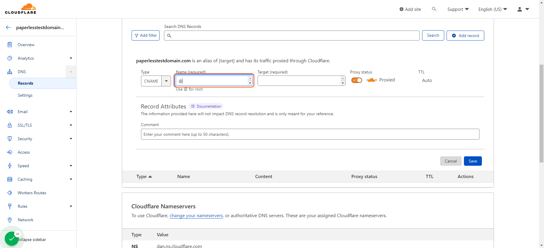Expand the Support menu
This screenshot has height=248, width=544.
[458, 9]
